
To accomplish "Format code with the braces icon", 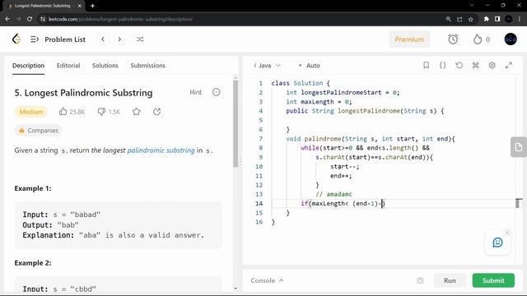I will (x=443, y=65).
